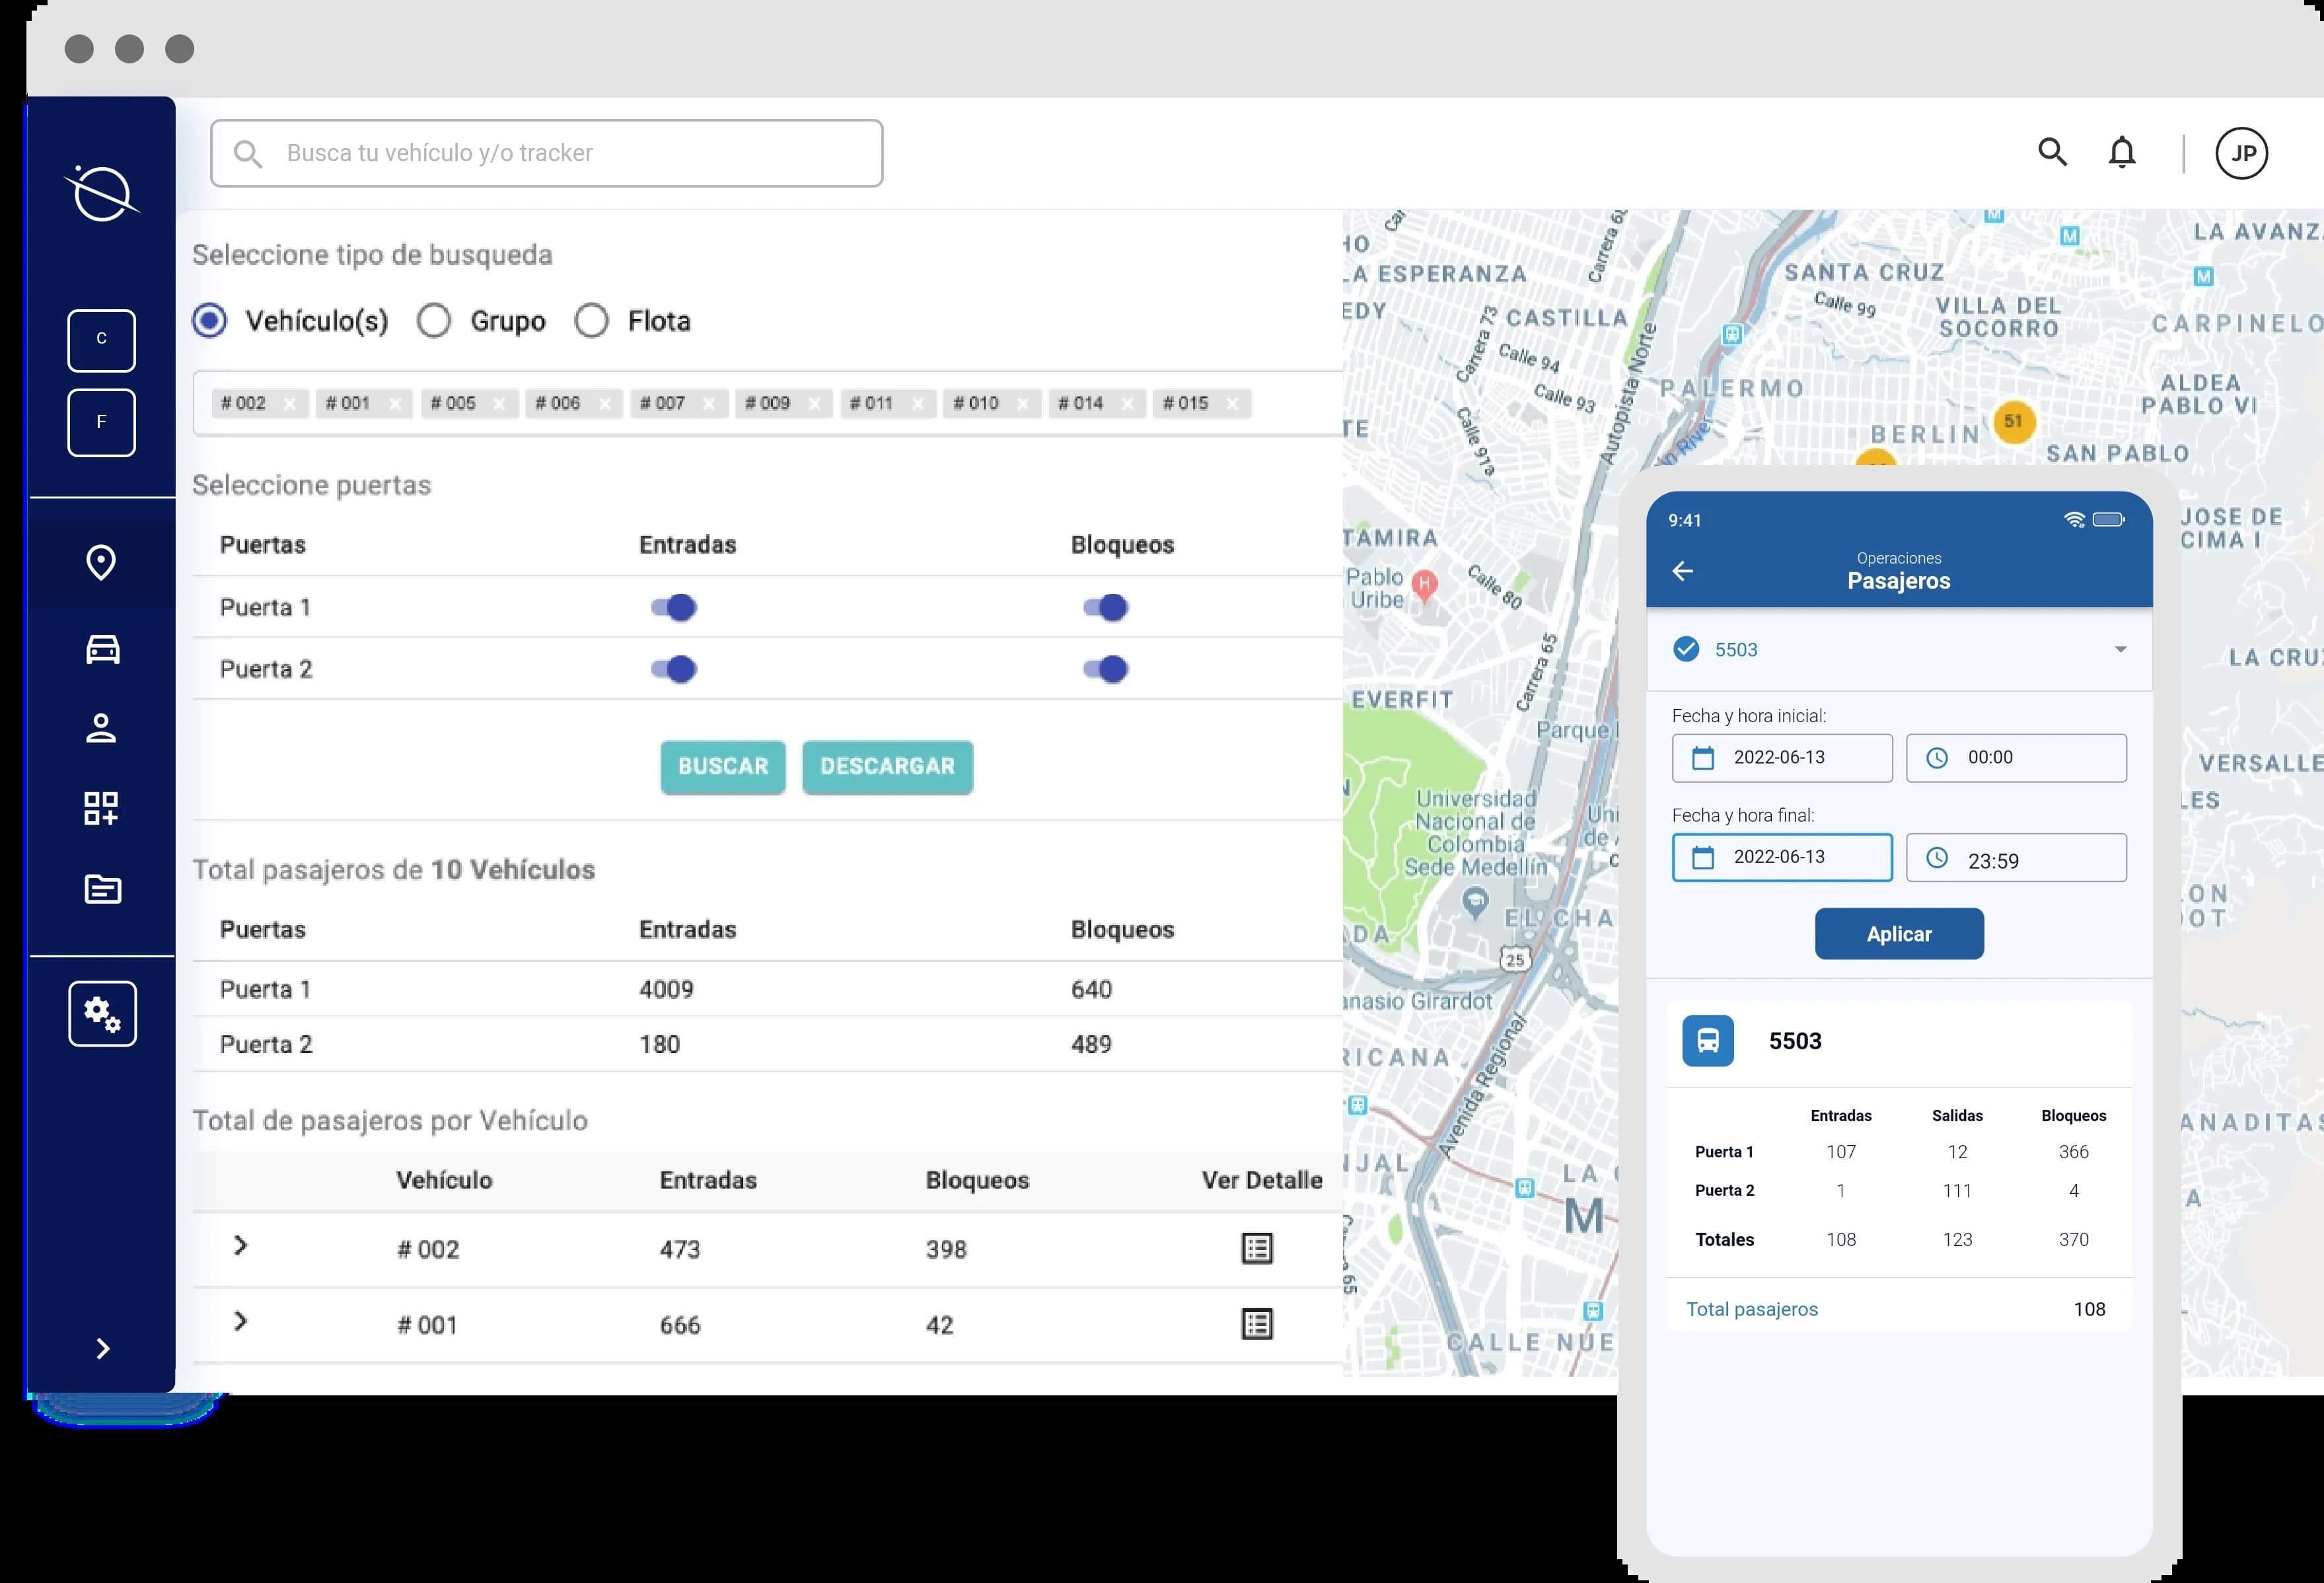Click the bus icon beside 5503
This screenshot has height=1583, width=2324.
pos(1708,1040)
